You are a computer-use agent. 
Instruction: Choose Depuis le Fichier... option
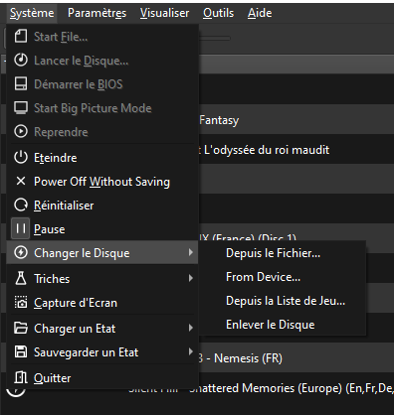(x=283, y=253)
